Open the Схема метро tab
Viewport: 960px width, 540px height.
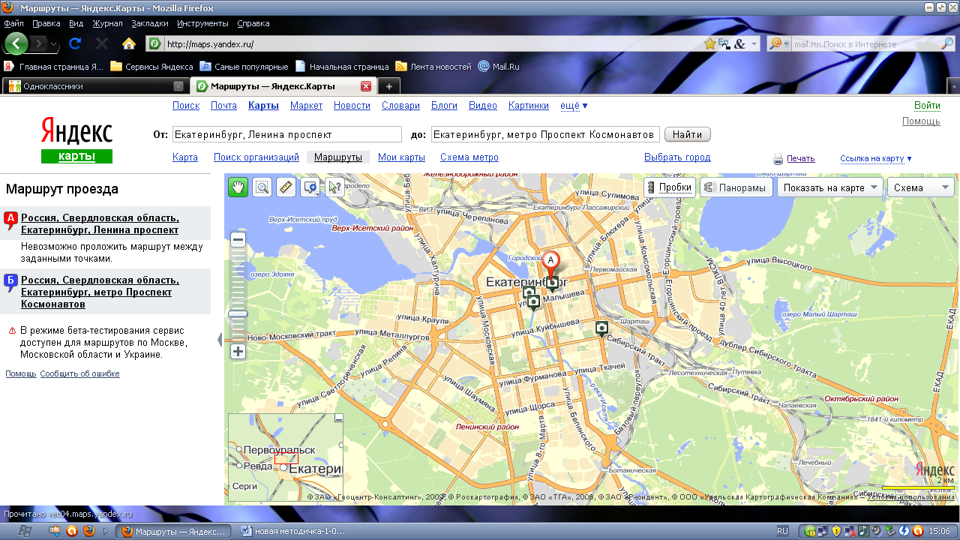[x=469, y=157]
